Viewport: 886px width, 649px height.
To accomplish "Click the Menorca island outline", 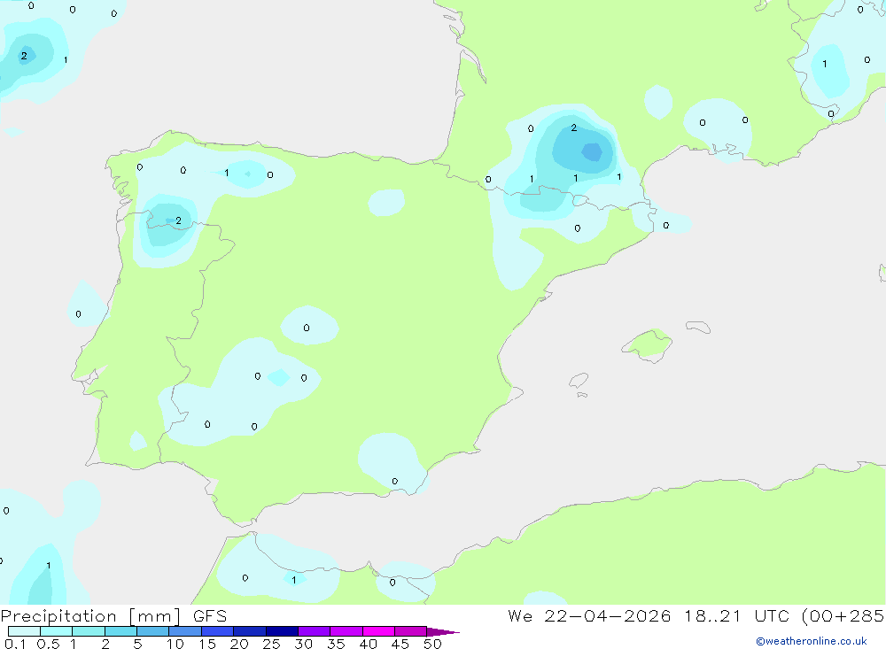I will click(x=698, y=327).
